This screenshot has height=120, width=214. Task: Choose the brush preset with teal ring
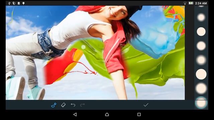(201, 102)
